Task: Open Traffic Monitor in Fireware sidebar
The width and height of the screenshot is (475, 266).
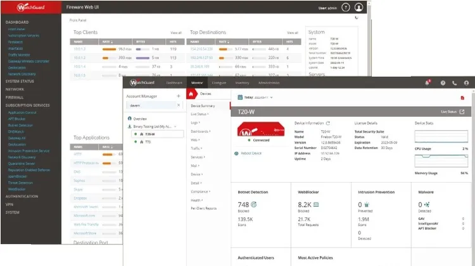Action: tap(19, 55)
